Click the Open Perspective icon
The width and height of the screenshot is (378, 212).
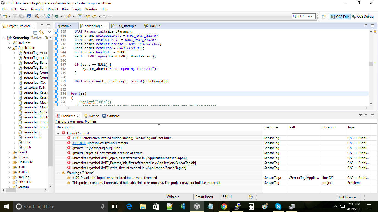[324, 17]
